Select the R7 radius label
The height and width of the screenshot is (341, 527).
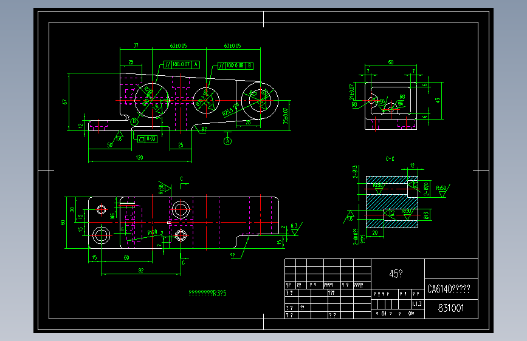(x=204, y=129)
